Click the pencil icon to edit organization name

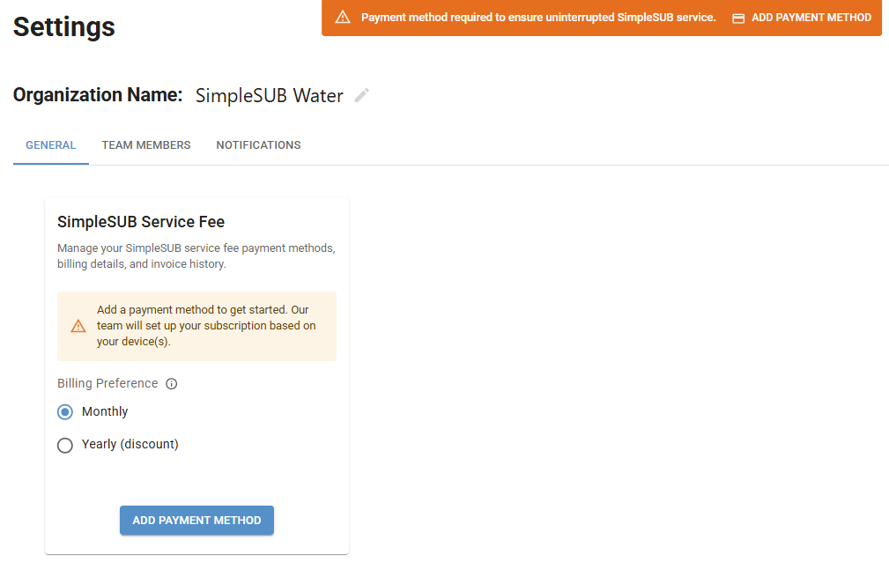point(362,95)
